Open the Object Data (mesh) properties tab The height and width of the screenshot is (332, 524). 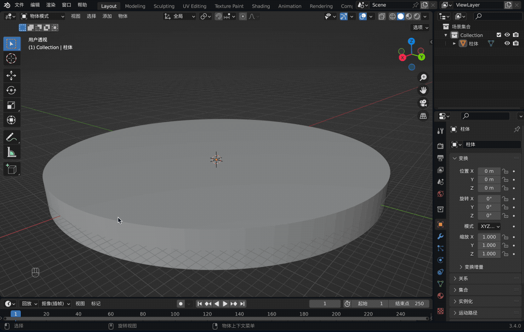click(441, 284)
